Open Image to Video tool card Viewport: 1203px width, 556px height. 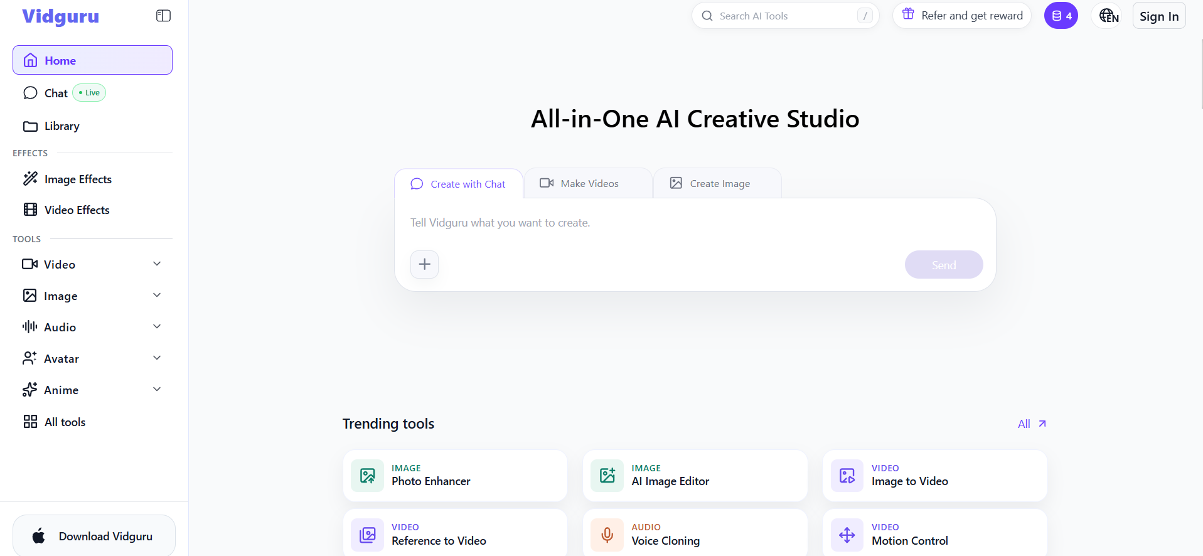point(935,476)
